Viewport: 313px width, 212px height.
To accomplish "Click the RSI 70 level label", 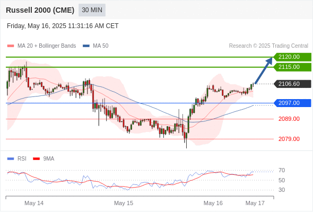I will (x=282, y=171).
